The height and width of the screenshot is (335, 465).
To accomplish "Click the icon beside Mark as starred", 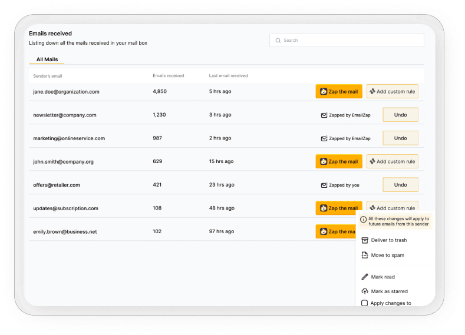I will [365, 291].
